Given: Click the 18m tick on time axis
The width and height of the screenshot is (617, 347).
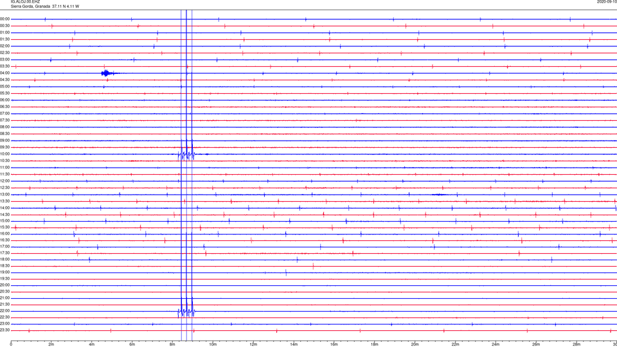Looking at the screenshot, I should 375,344.
